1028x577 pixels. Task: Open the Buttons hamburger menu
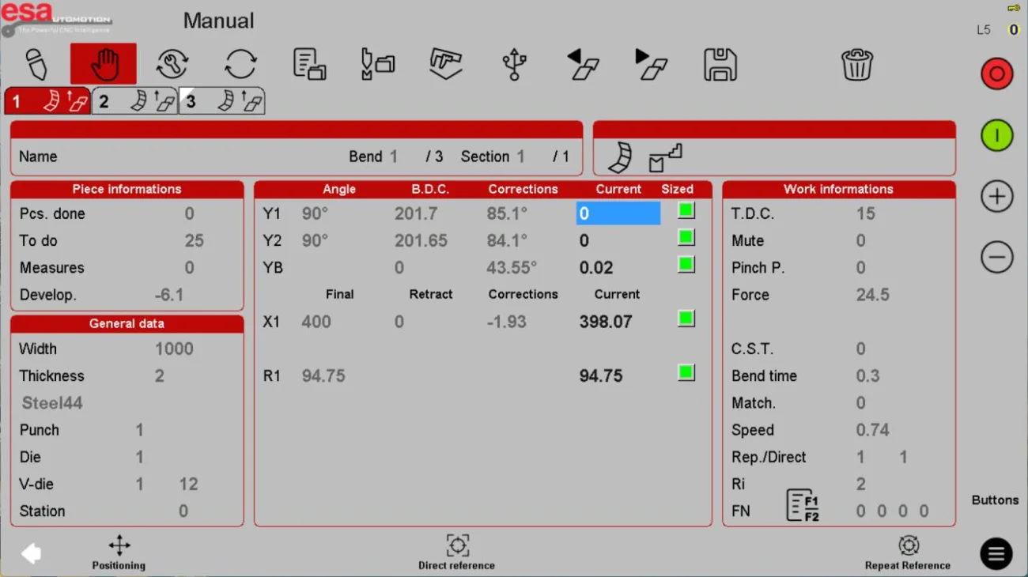[x=996, y=554]
